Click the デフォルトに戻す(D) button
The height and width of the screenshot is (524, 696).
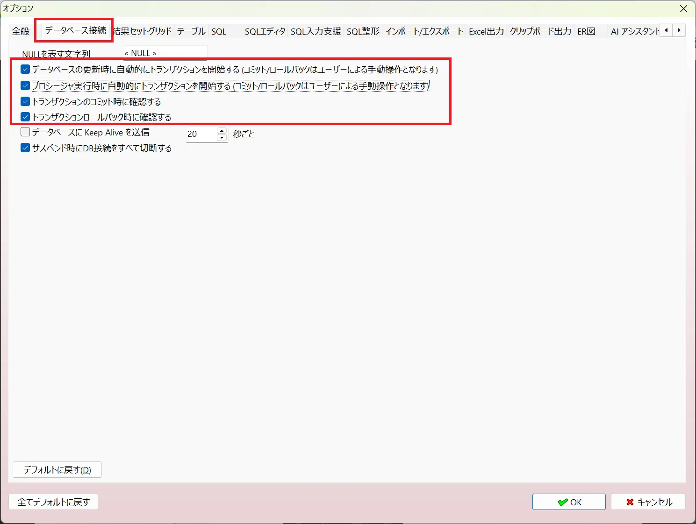tap(57, 470)
